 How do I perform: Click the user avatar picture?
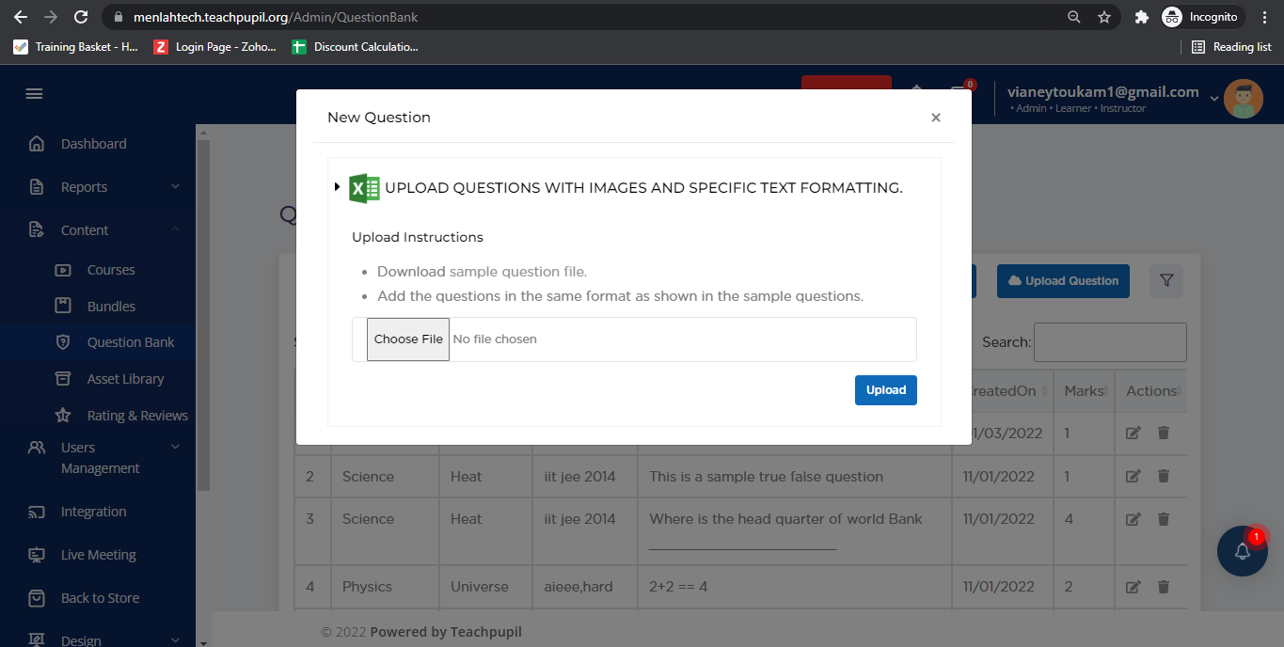[x=1243, y=99]
